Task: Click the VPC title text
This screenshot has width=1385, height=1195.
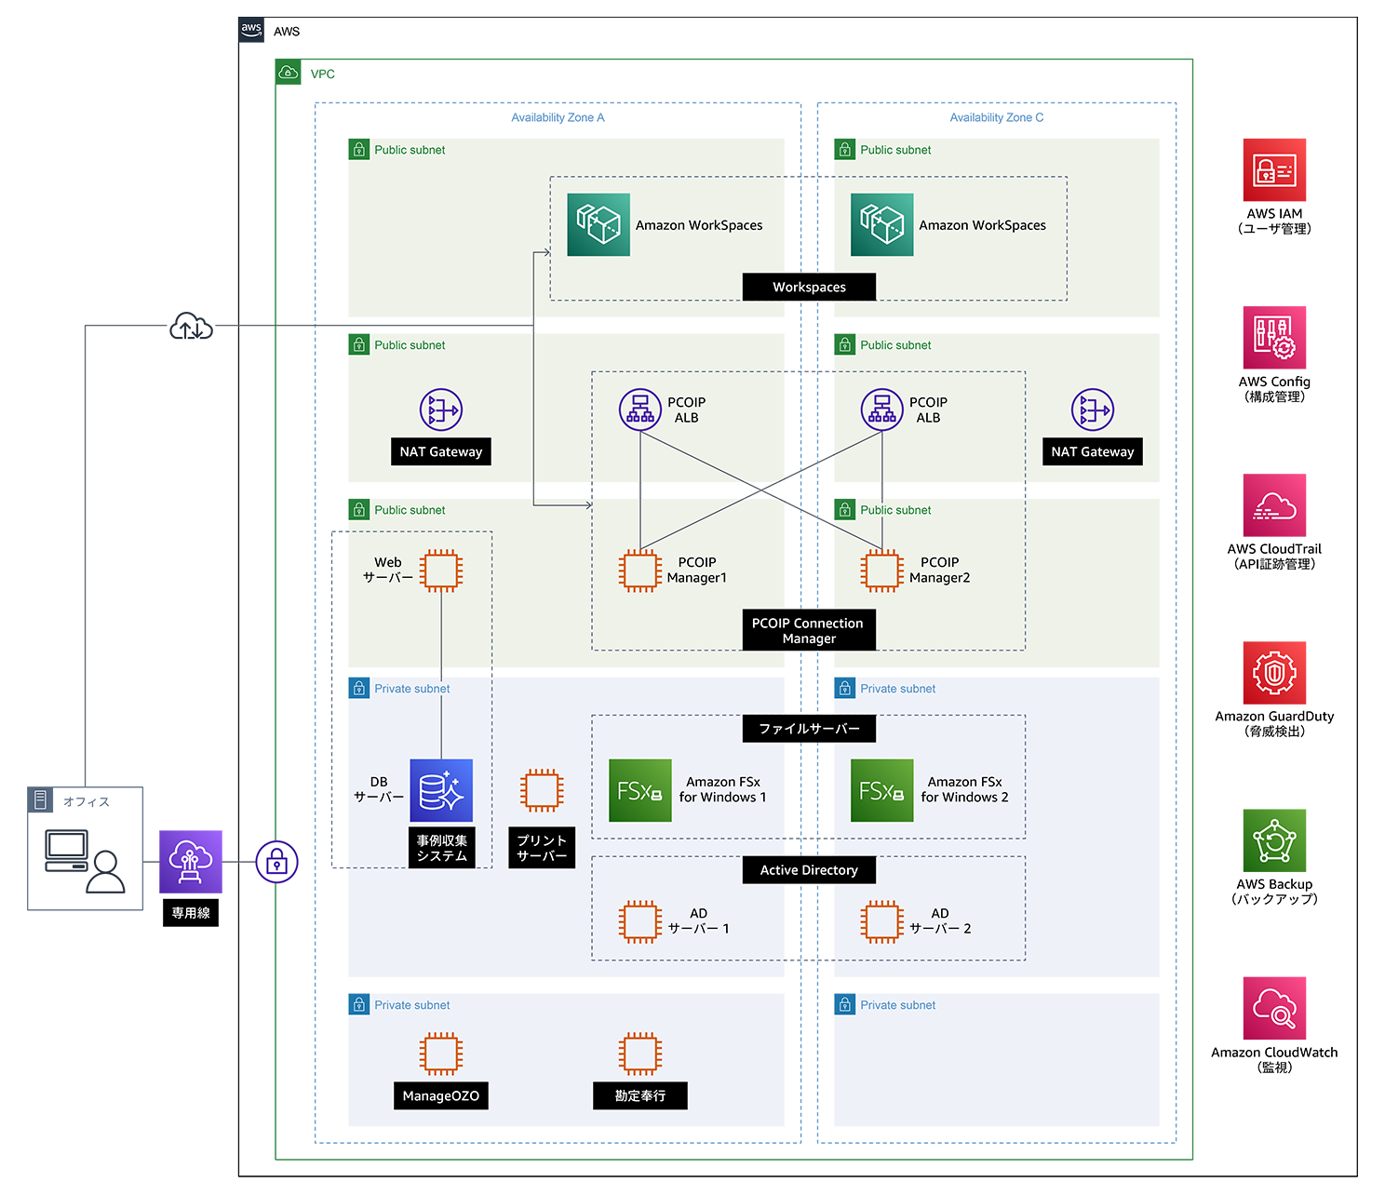Action: 323,74
